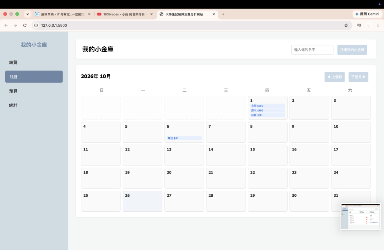Select calendar day 15
Viewport: 384px width, 250px height.
click(x=268, y=155)
